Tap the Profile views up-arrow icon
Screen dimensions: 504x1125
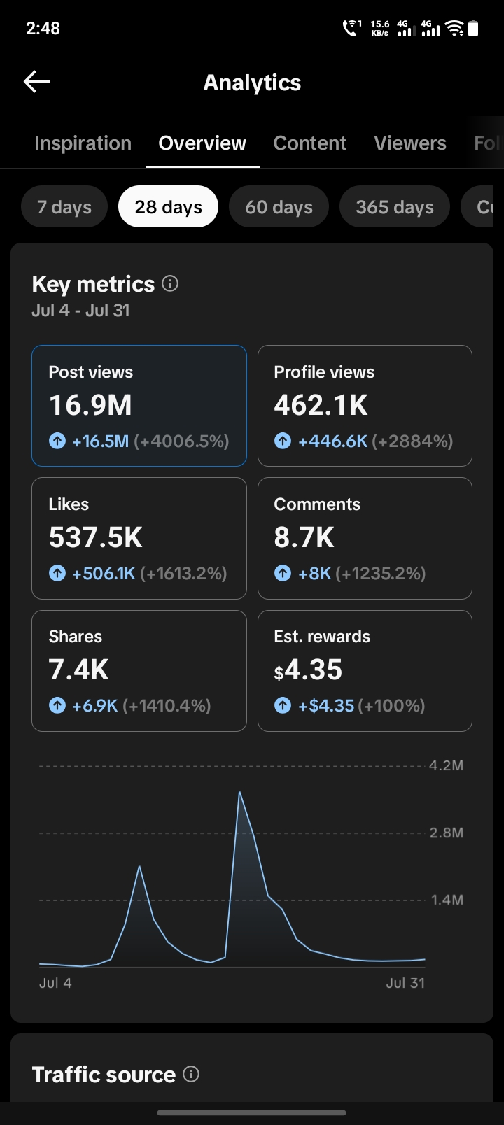(283, 441)
